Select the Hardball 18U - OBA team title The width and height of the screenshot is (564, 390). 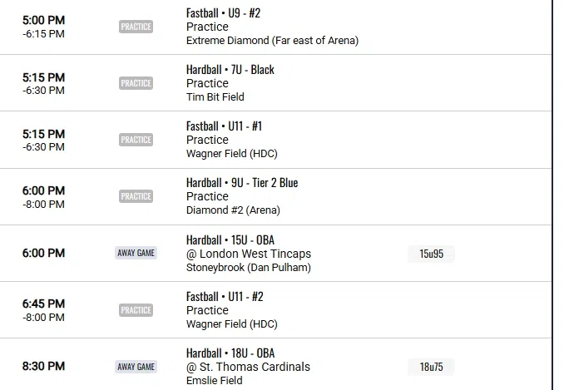(x=230, y=353)
